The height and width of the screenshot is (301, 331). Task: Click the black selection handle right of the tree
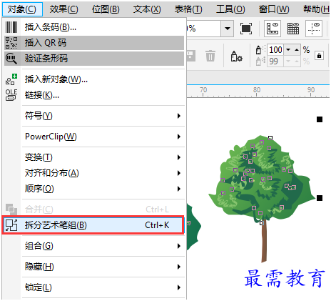pyautogui.click(x=320, y=198)
